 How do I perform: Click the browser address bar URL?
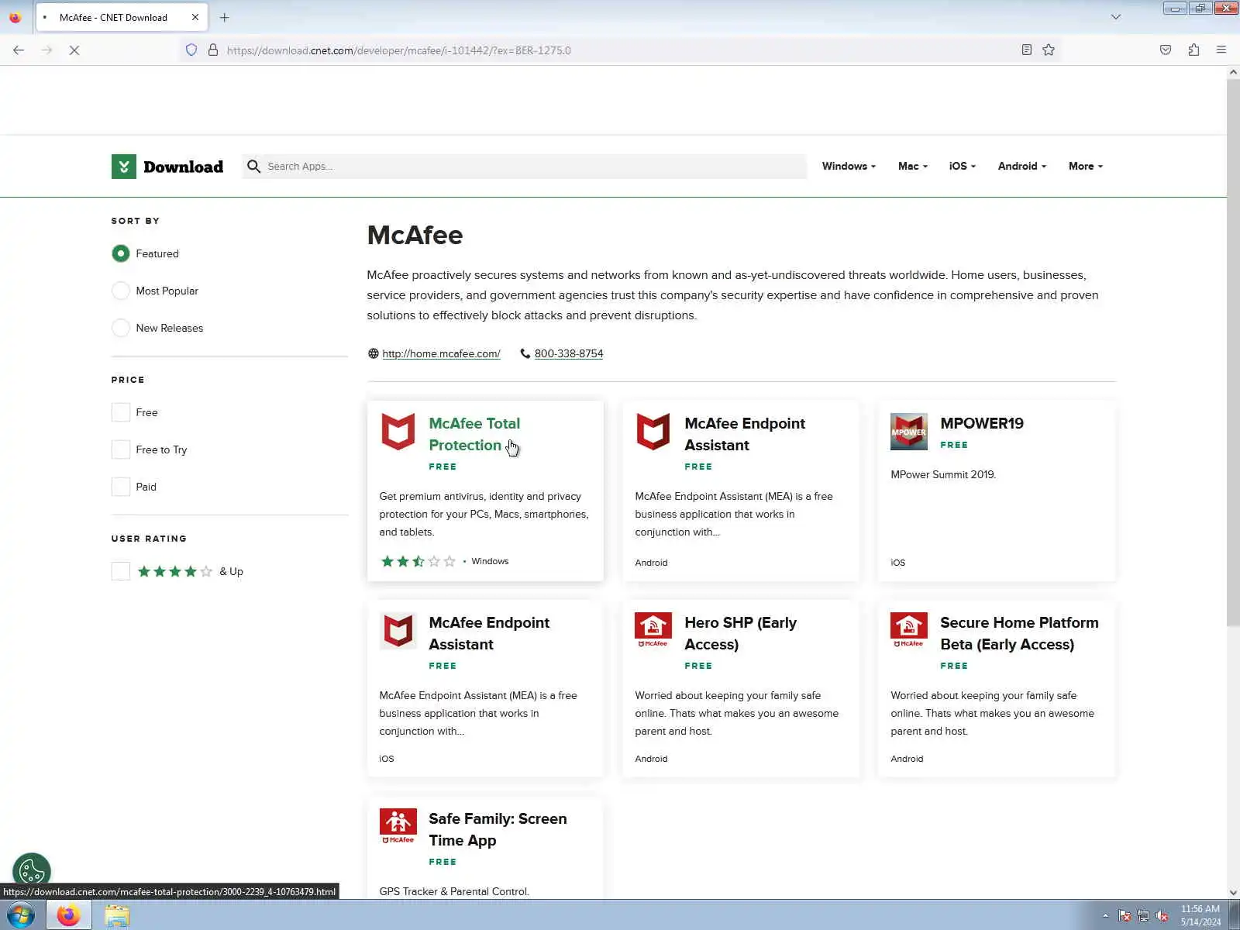pos(399,50)
